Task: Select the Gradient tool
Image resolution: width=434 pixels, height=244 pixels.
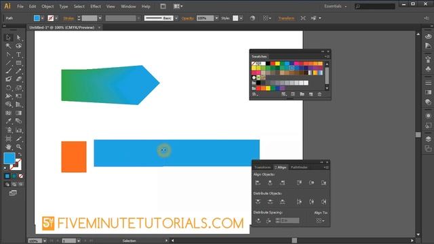Action: pyautogui.click(x=18, y=113)
